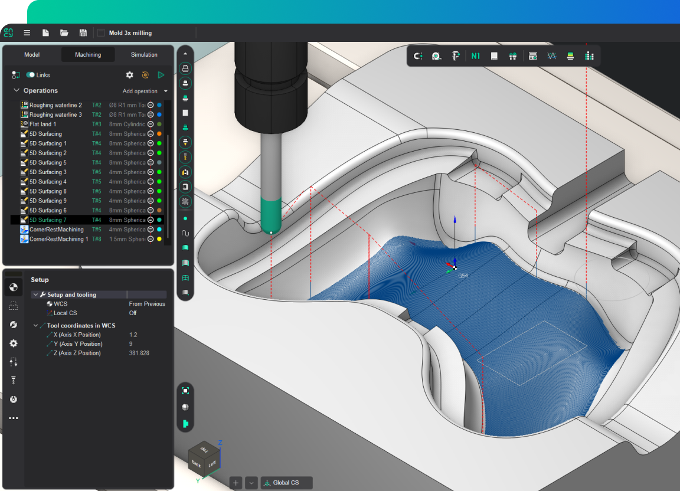Collapse the Operations section chevron
The width and height of the screenshot is (680, 491).
click(x=17, y=91)
